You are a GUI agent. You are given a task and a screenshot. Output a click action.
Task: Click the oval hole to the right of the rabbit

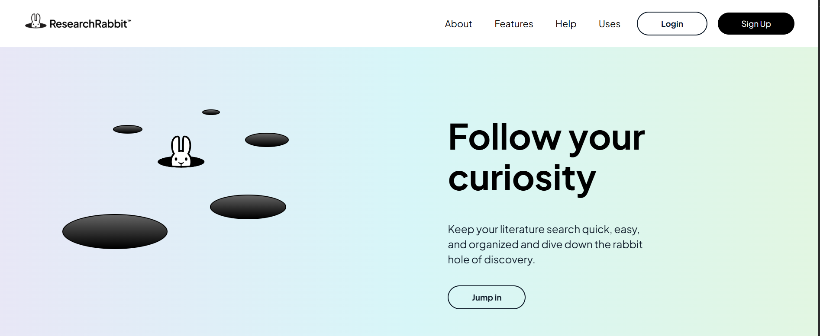click(x=267, y=140)
